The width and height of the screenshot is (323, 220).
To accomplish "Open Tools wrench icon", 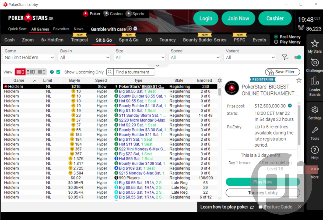I will pyautogui.click(x=314, y=133).
